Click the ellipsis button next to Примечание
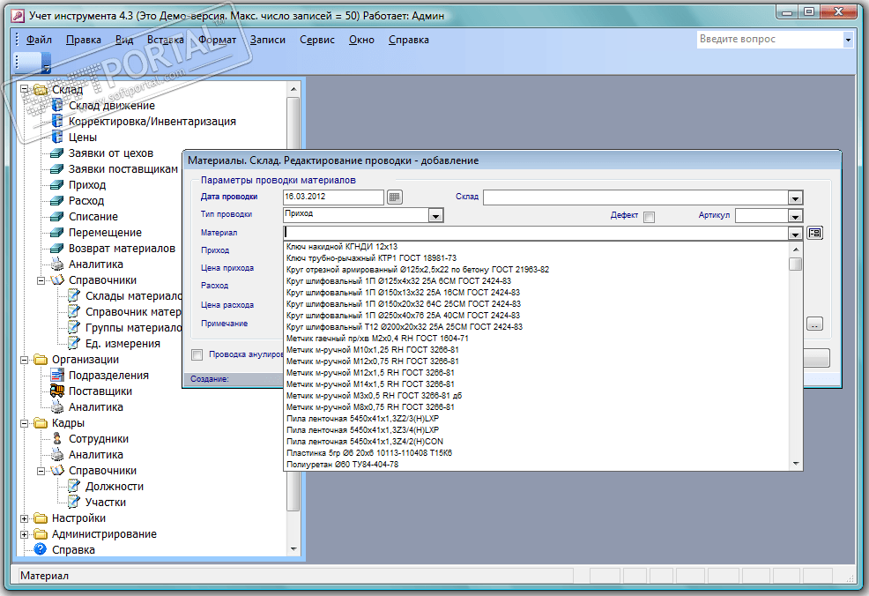 [x=814, y=324]
